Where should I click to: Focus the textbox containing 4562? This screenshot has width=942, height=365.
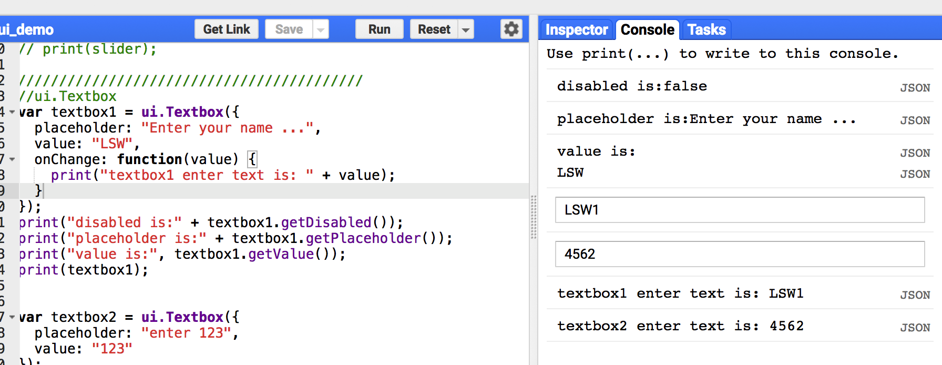tap(740, 254)
